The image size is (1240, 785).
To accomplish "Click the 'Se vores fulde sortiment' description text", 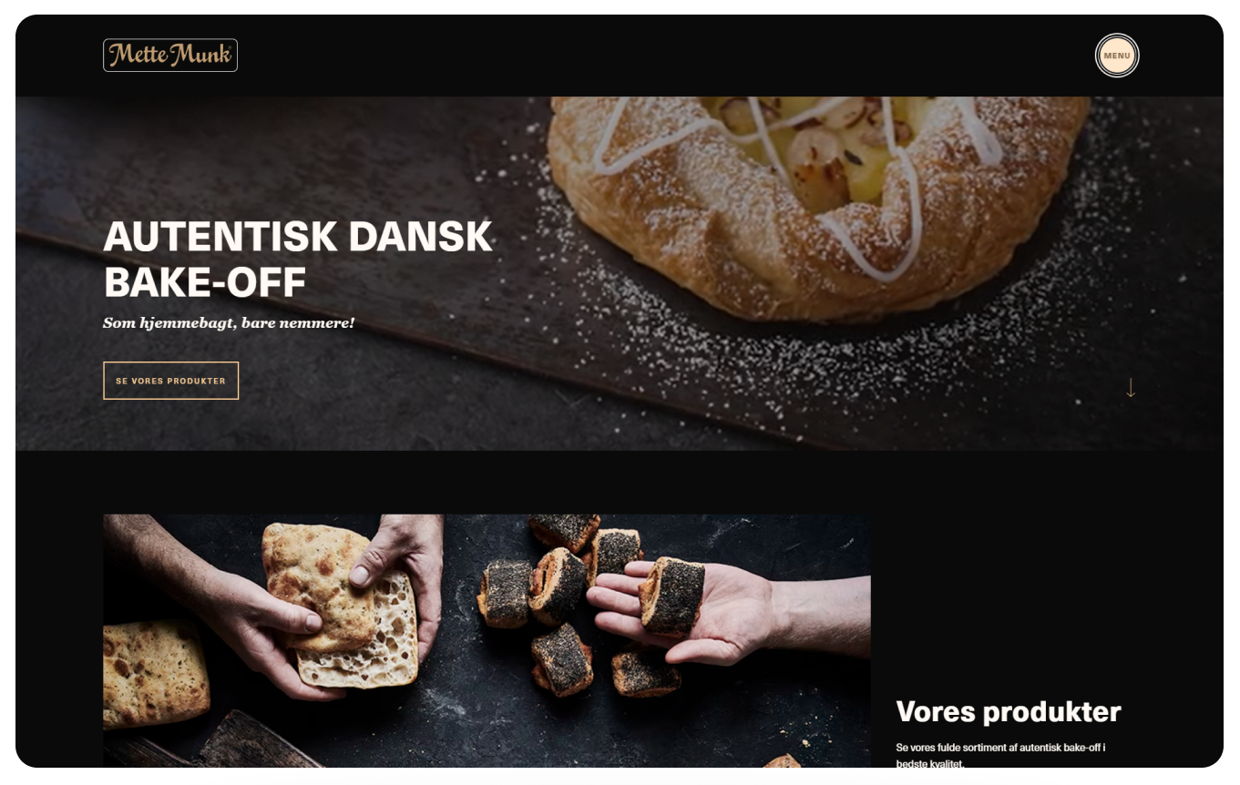I will pyautogui.click(x=1000, y=755).
